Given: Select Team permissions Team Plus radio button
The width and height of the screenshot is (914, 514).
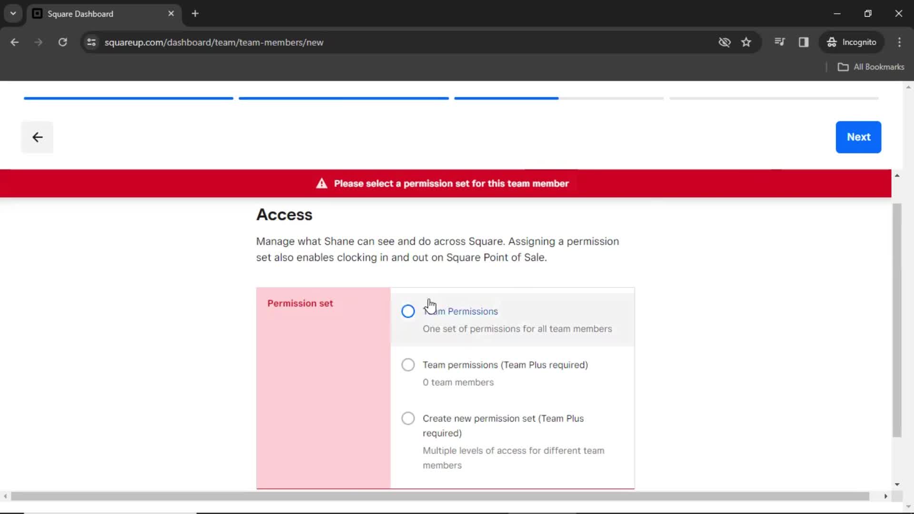Looking at the screenshot, I should 407,365.
